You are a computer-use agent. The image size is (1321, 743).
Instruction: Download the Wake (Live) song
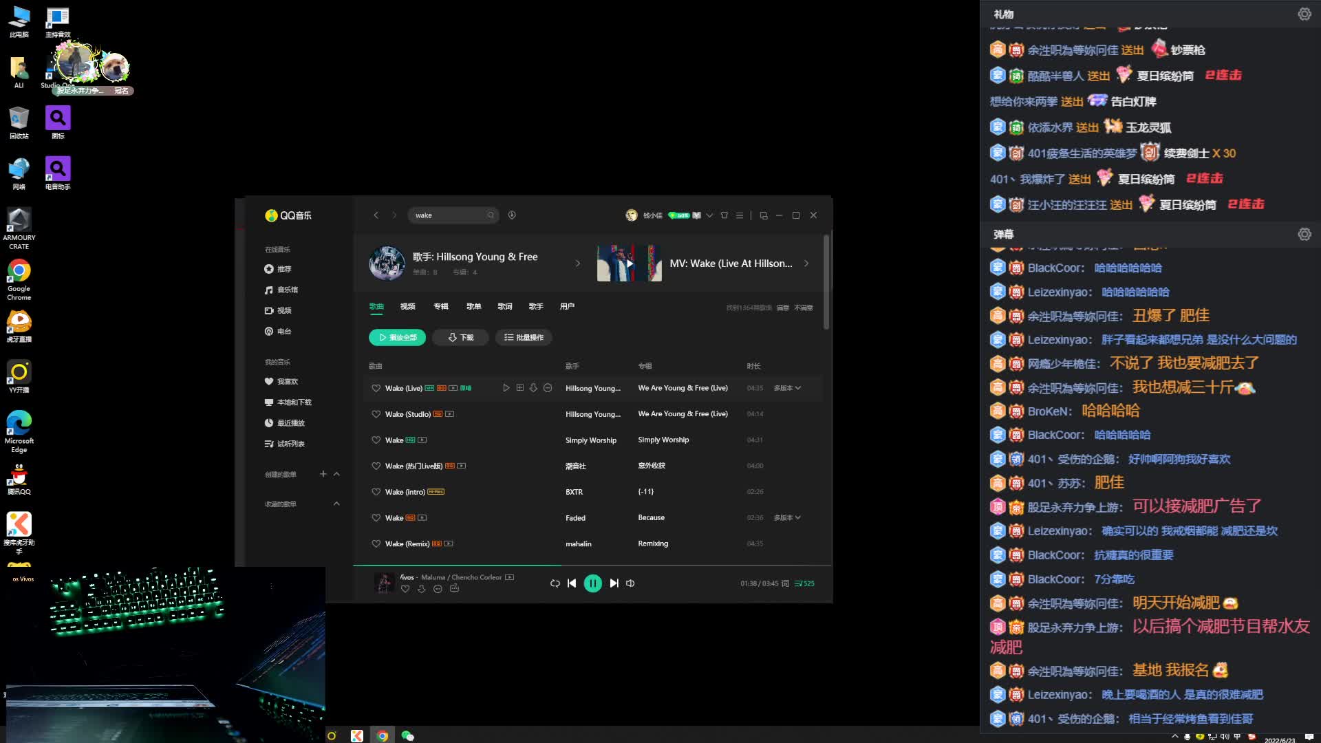coord(533,388)
